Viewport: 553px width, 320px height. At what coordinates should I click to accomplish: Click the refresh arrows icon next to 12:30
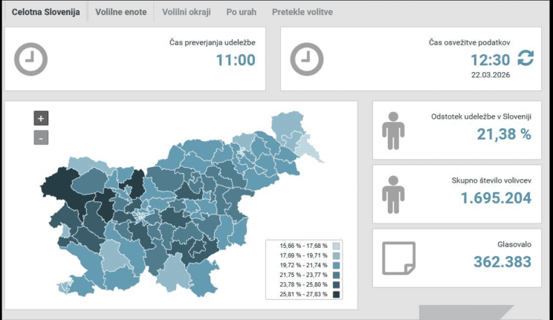(x=525, y=59)
